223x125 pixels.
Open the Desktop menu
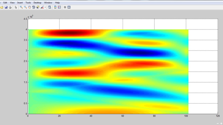37,2
